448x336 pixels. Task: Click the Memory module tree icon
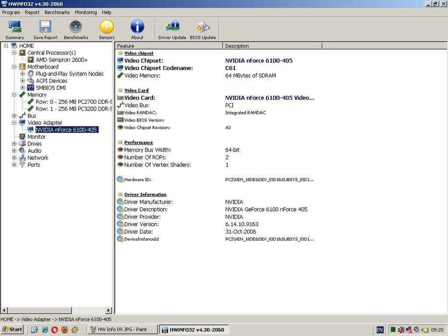tap(22, 95)
